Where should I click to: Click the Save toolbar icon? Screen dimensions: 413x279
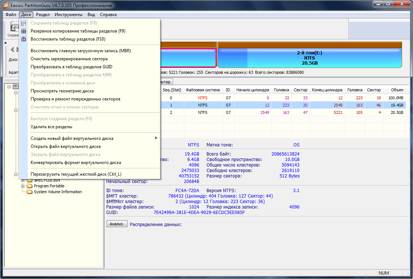coord(14,27)
